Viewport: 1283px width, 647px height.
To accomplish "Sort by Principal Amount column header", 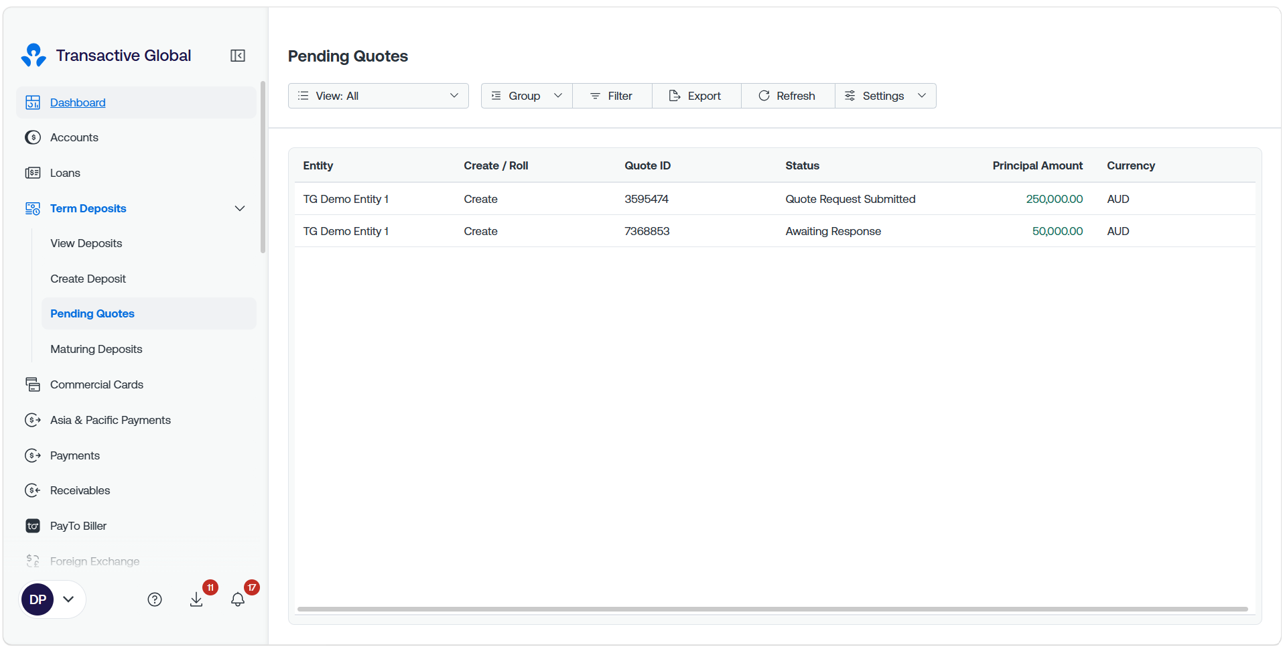I will coord(1037,165).
